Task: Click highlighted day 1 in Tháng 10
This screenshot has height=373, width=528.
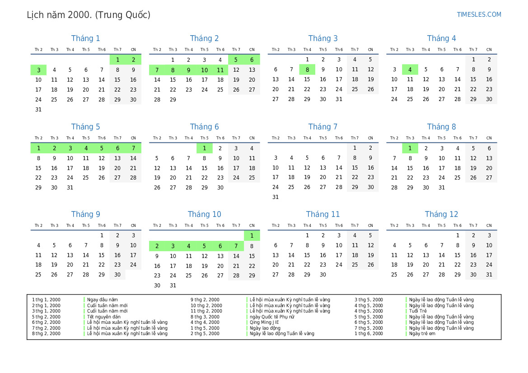Action: (252, 236)
